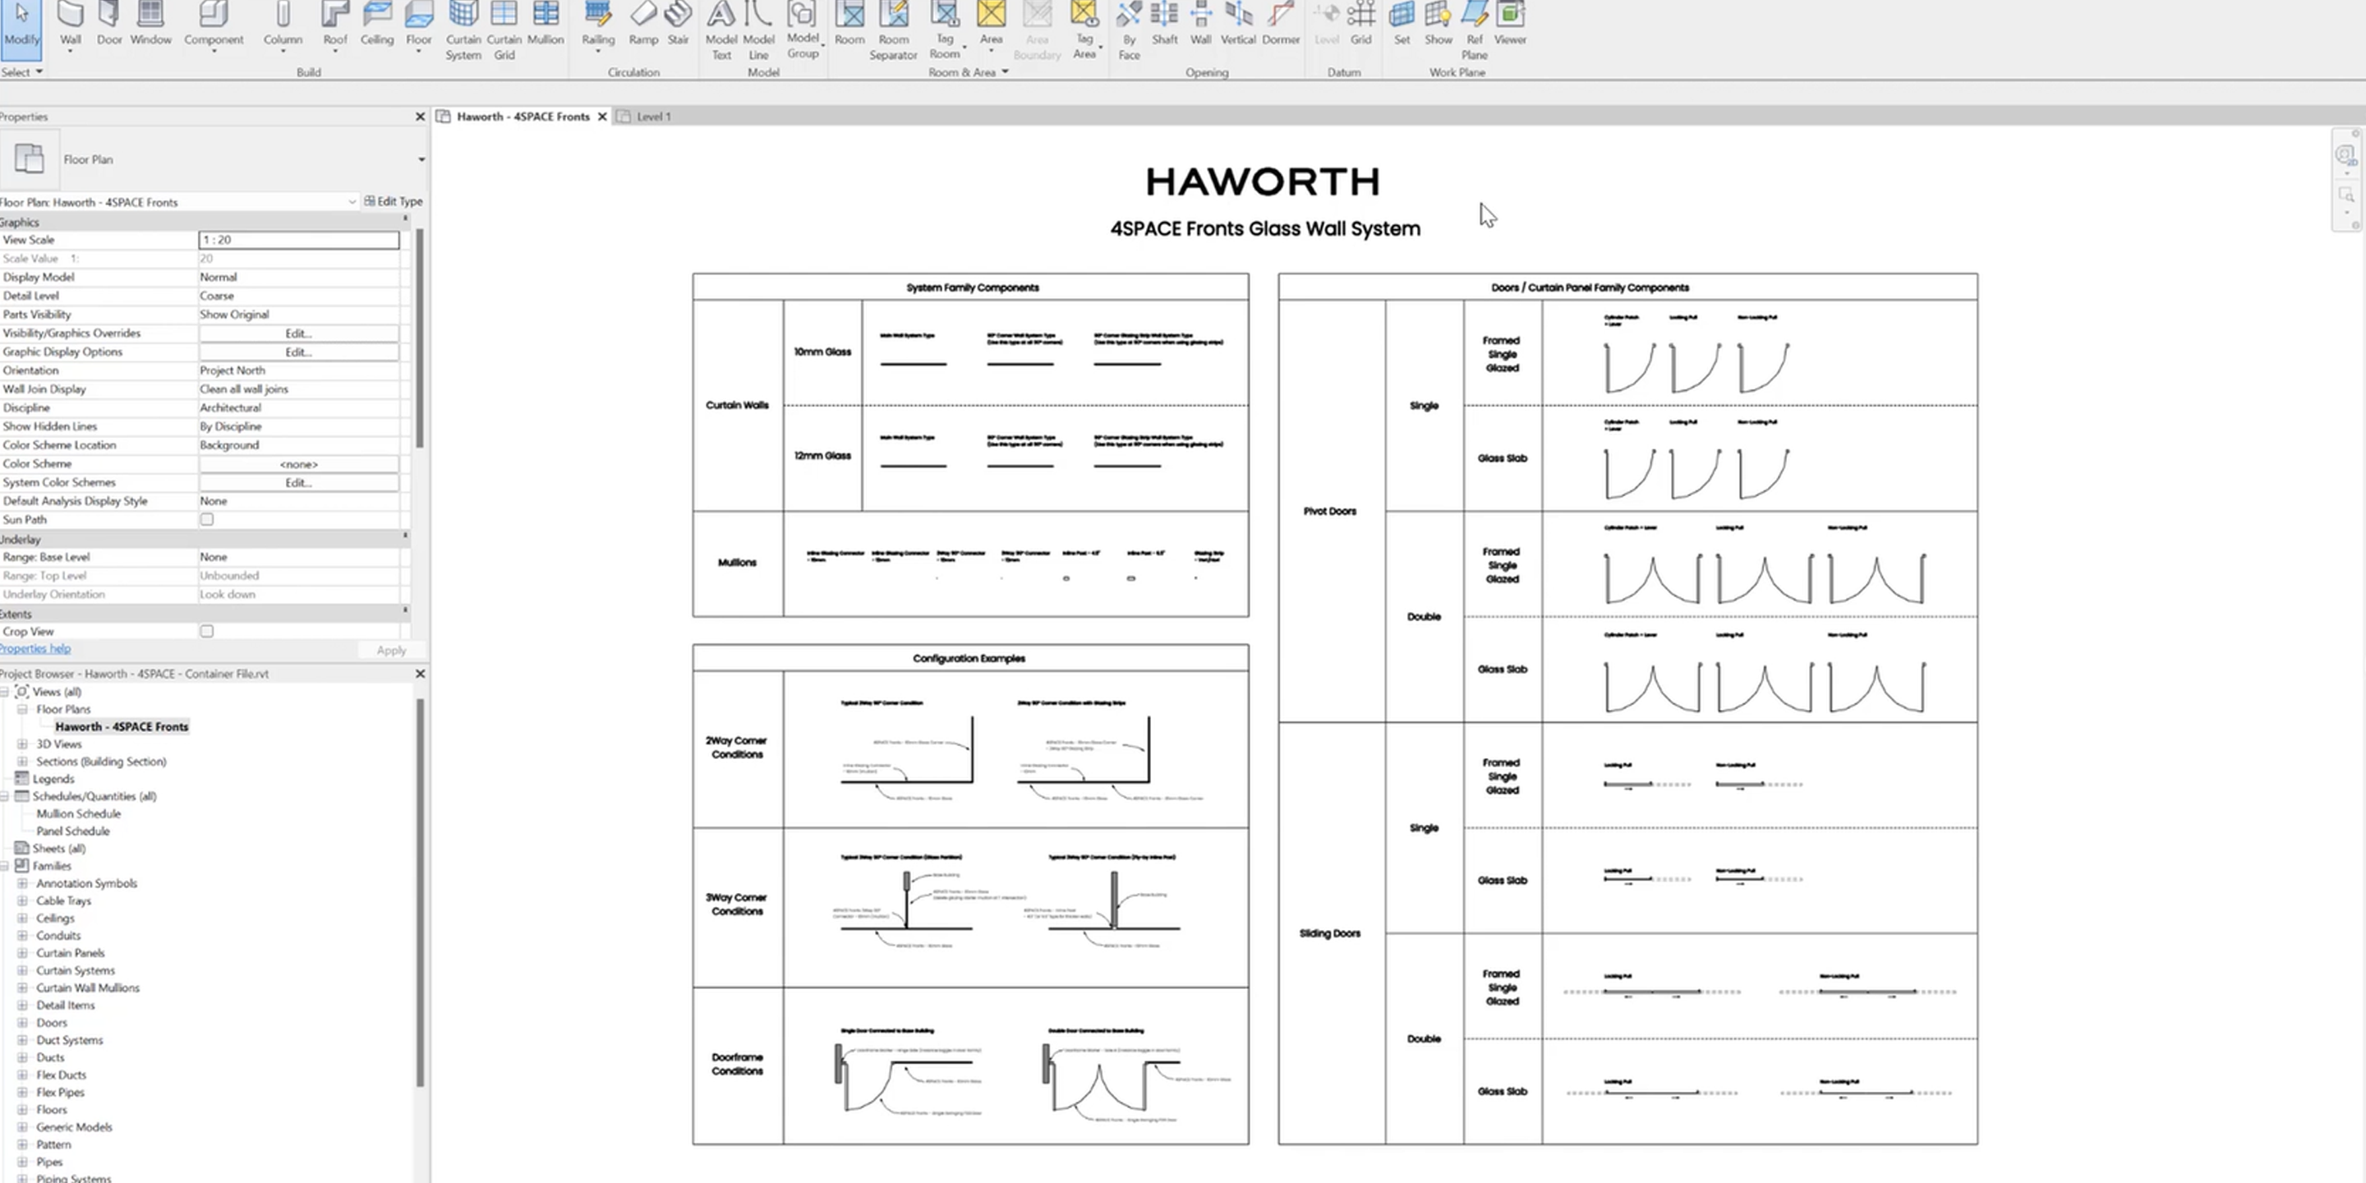The width and height of the screenshot is (2366, 1183).
Task: Expand the Curtain Panels family node
Action: tap(22, 953)
